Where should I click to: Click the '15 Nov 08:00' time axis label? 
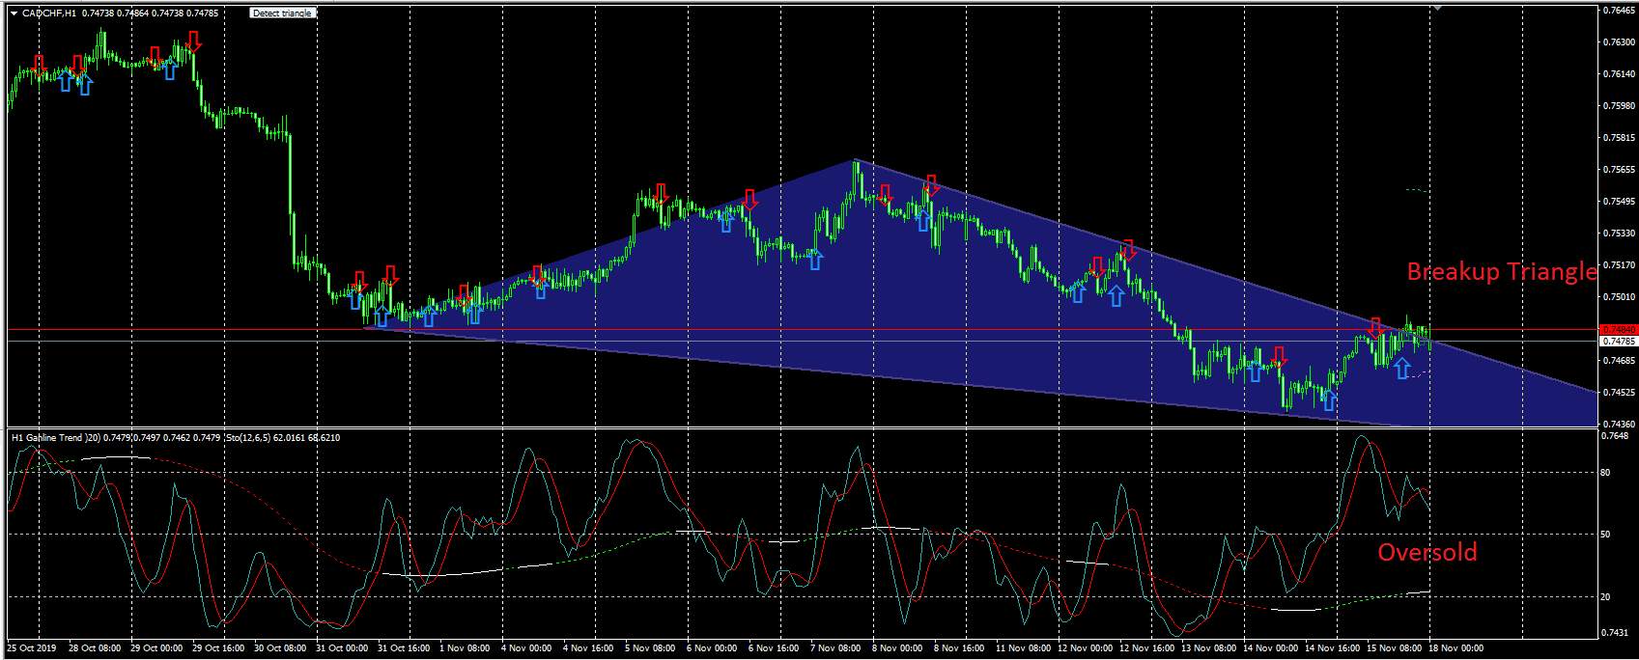coord(1394,648)
